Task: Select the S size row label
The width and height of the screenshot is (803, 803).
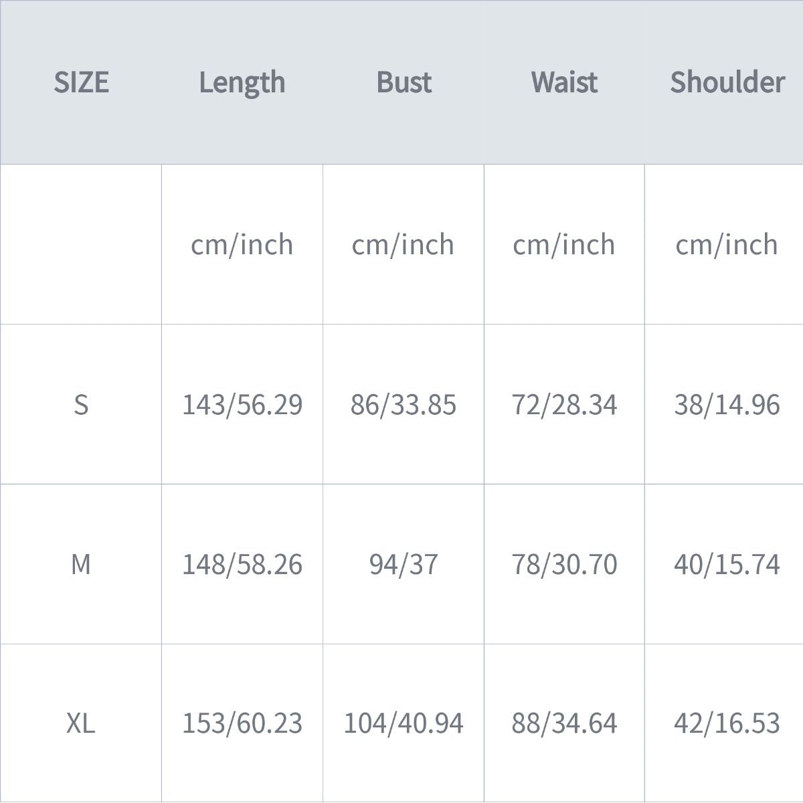Action: coord(81,405)
